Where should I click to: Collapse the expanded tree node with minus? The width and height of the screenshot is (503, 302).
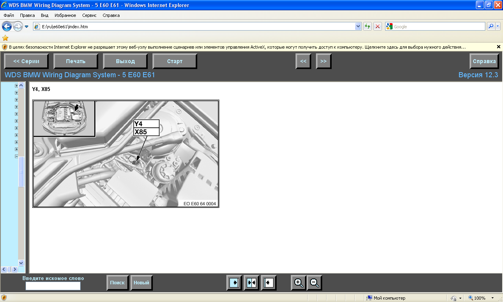(17, 156)
